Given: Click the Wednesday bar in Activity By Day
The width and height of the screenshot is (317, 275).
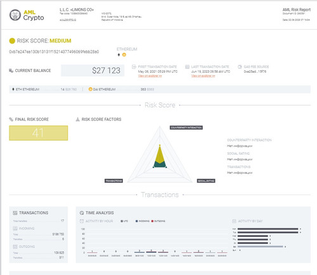Looking at the screenshot, I should click(253, 236).
